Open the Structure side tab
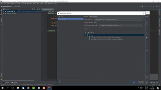Screen dimensions: 161x90 tap(1, 21)
